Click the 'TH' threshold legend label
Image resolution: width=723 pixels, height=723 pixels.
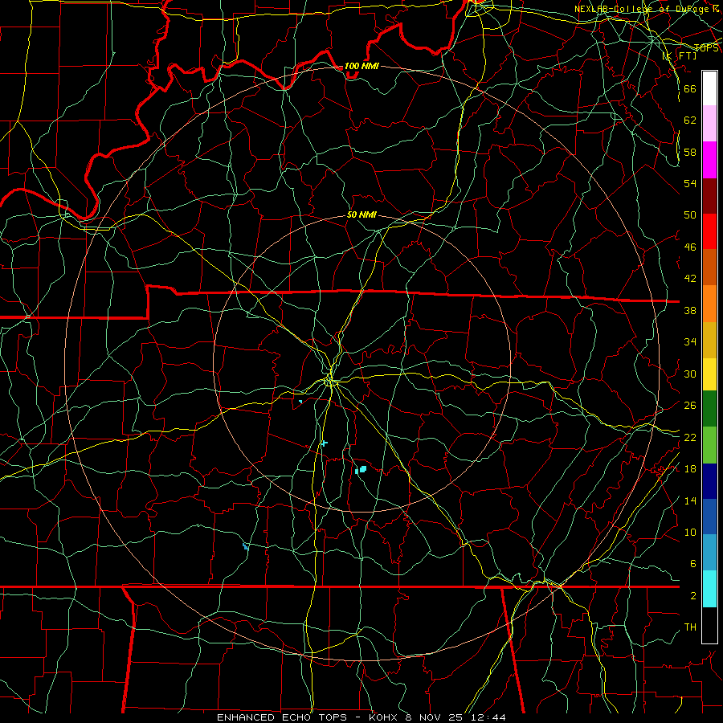point(690,627)
